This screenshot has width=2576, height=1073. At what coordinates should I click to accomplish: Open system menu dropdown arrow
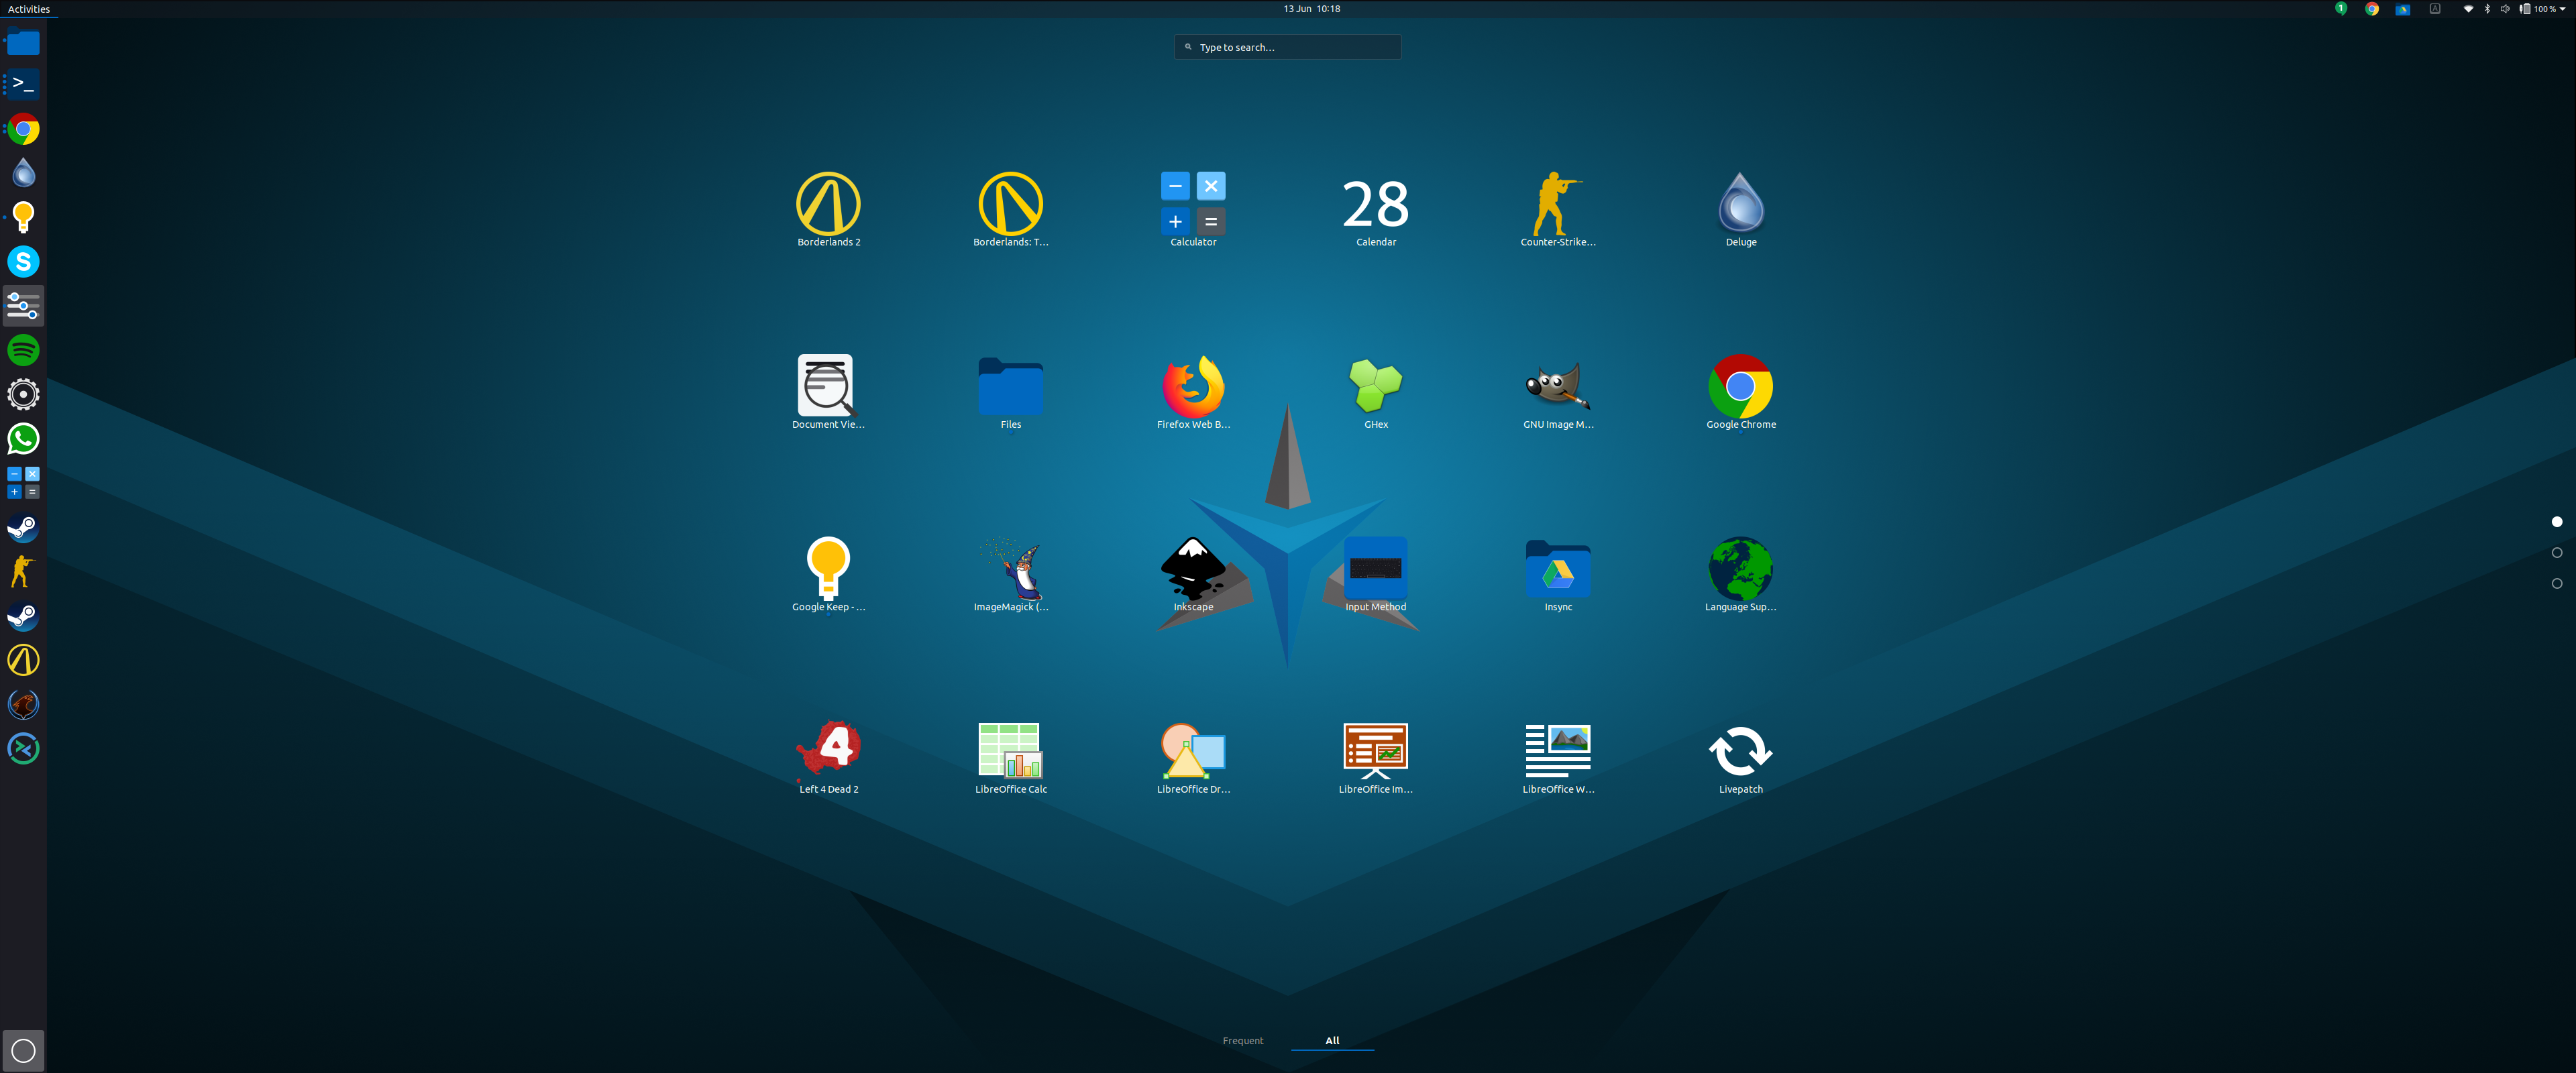[x=2561, y=9]
